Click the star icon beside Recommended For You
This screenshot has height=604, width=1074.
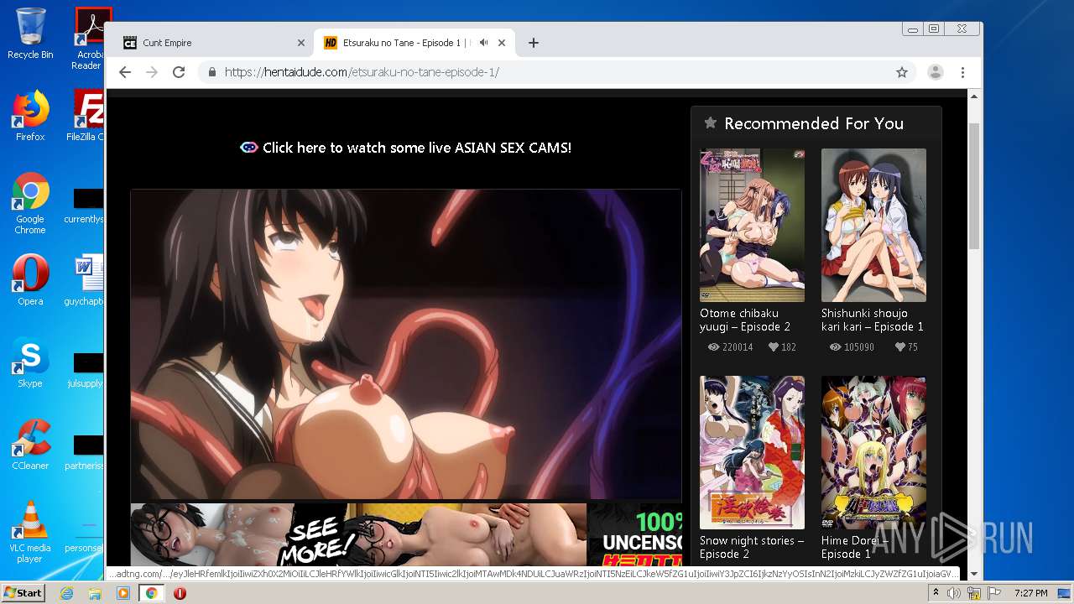(x=711, y=123)
